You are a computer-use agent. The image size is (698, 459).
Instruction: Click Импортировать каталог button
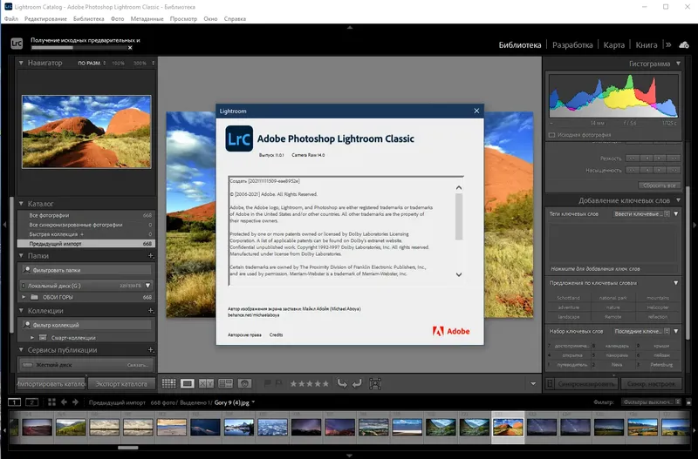point(51,383)
